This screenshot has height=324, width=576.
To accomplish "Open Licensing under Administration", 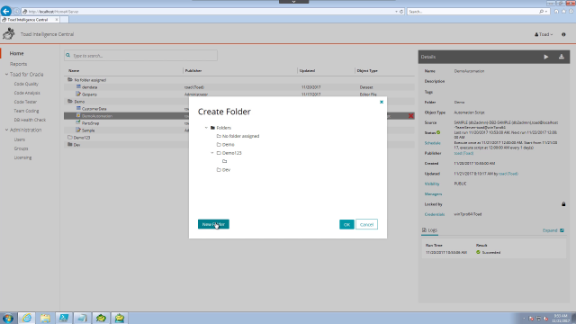I will coord(22,157).
